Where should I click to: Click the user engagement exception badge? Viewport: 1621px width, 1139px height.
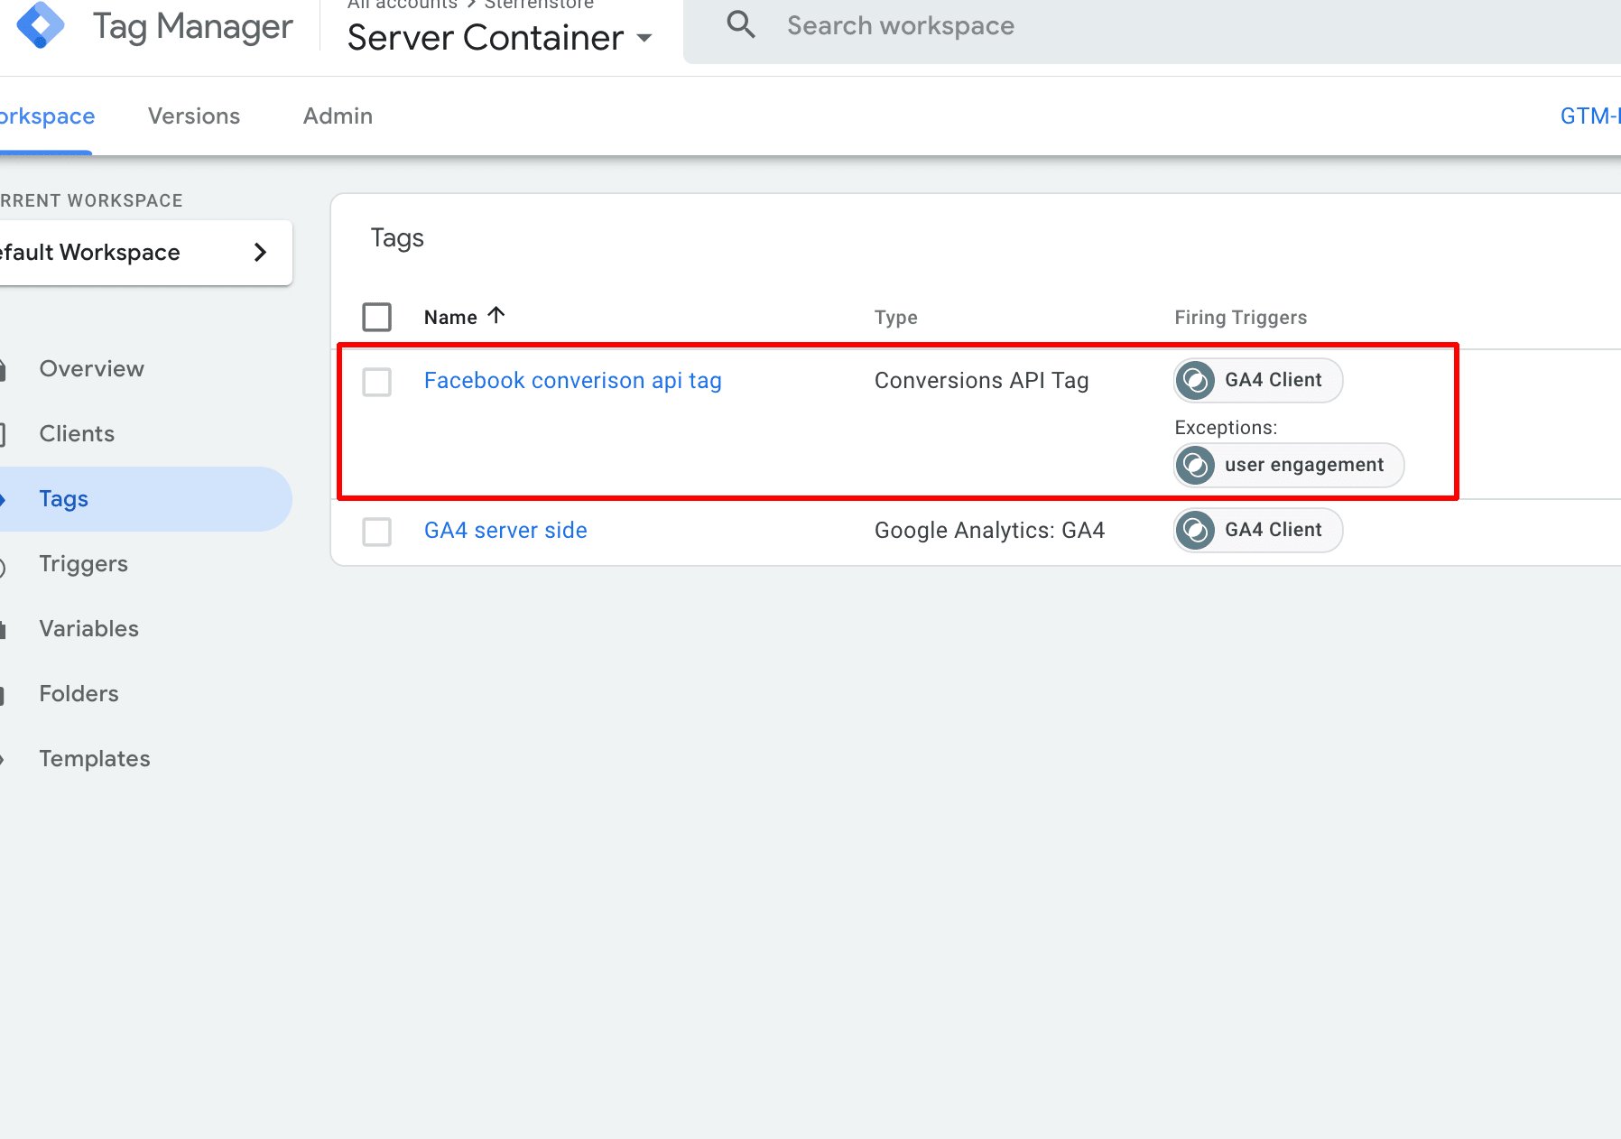tap(1288, 465)
